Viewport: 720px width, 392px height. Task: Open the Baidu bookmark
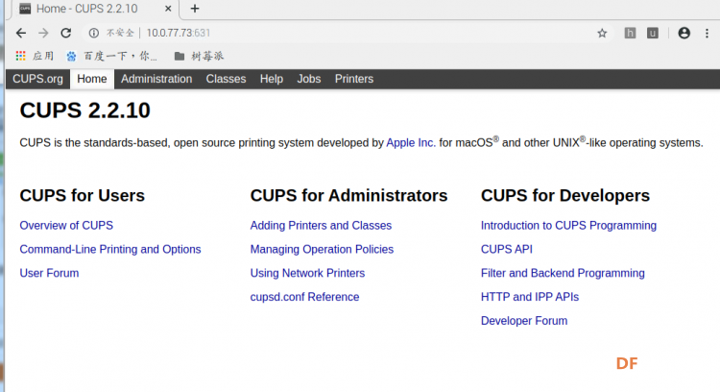click(x=111, y=56)
